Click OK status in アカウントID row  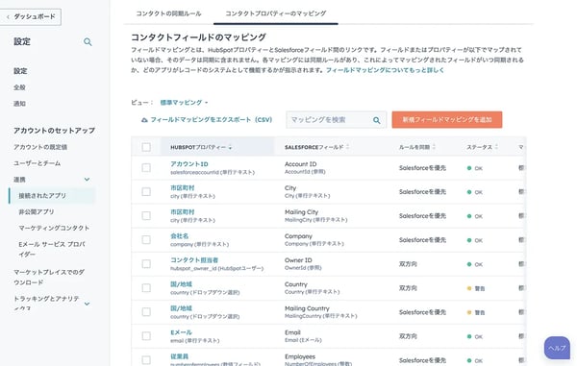tap(475, 168)
